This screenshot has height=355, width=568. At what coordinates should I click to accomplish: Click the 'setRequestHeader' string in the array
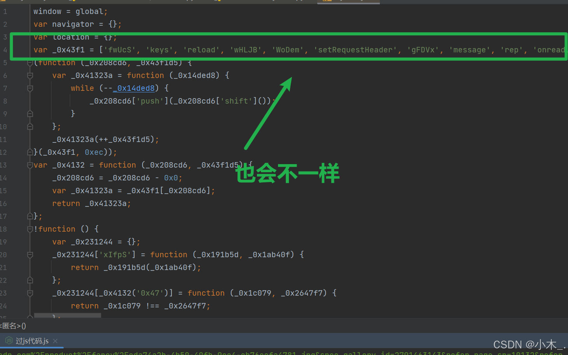pyautogui.click(x=355, y=50)
